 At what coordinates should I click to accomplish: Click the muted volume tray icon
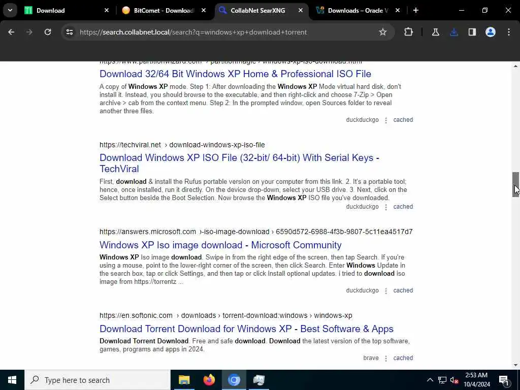[x=454, y=380]
